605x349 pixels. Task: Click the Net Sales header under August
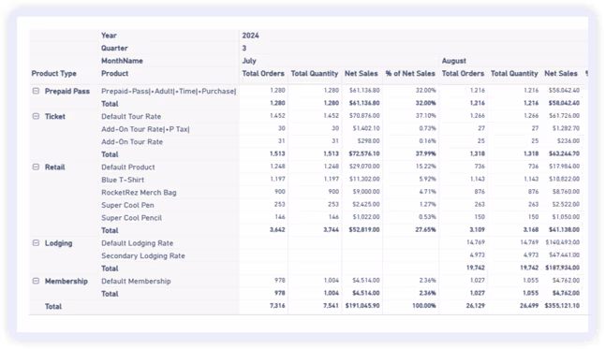point(561,73)
